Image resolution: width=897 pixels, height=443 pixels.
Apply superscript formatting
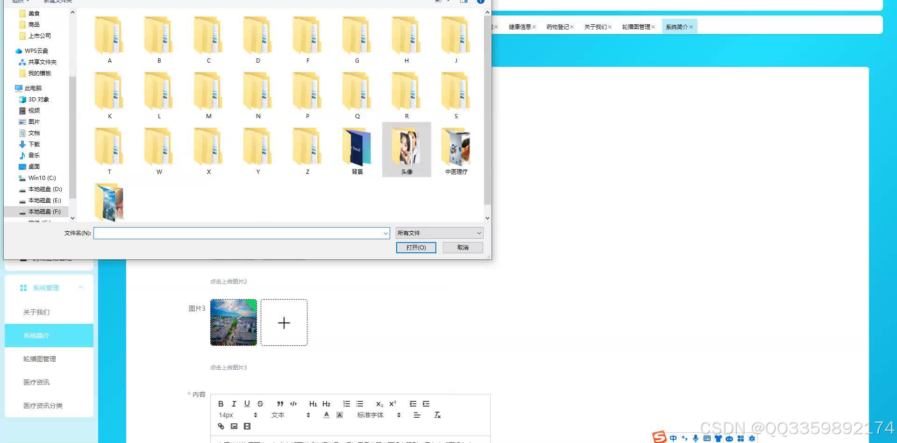tap(393, 404)
